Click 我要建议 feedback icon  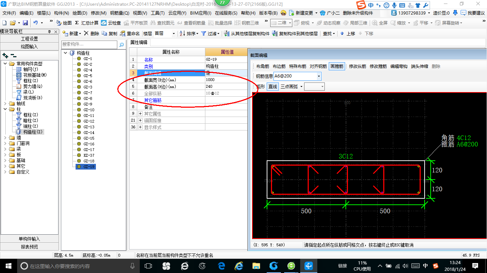(473, 13)
